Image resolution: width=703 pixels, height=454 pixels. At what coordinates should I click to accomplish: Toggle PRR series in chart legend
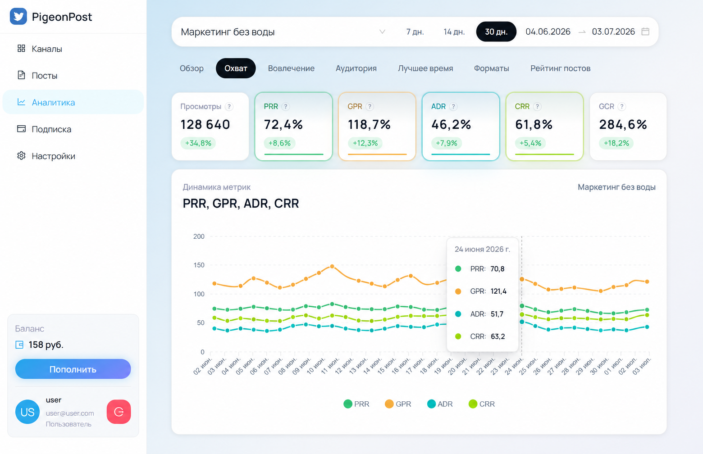coord(356,404)
